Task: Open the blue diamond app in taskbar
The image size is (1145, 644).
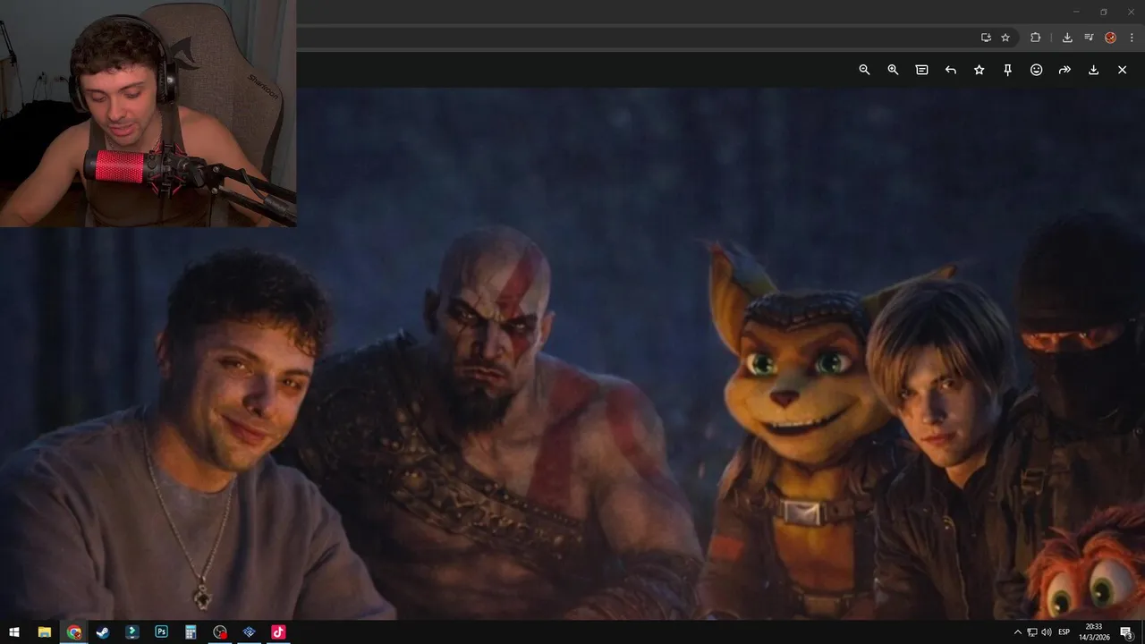Action: (x=249, y=632)
